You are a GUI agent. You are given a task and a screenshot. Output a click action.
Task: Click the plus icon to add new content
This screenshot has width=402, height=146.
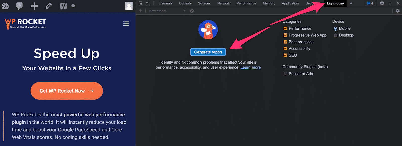pyautogui.click(x=34, y=6)
